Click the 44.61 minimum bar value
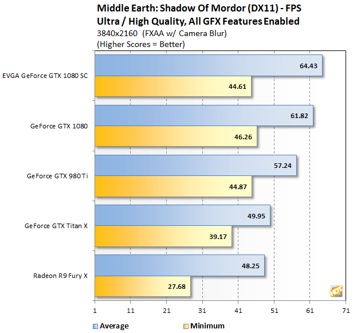This screenshot has width=357, height=333. coord(237,87)
